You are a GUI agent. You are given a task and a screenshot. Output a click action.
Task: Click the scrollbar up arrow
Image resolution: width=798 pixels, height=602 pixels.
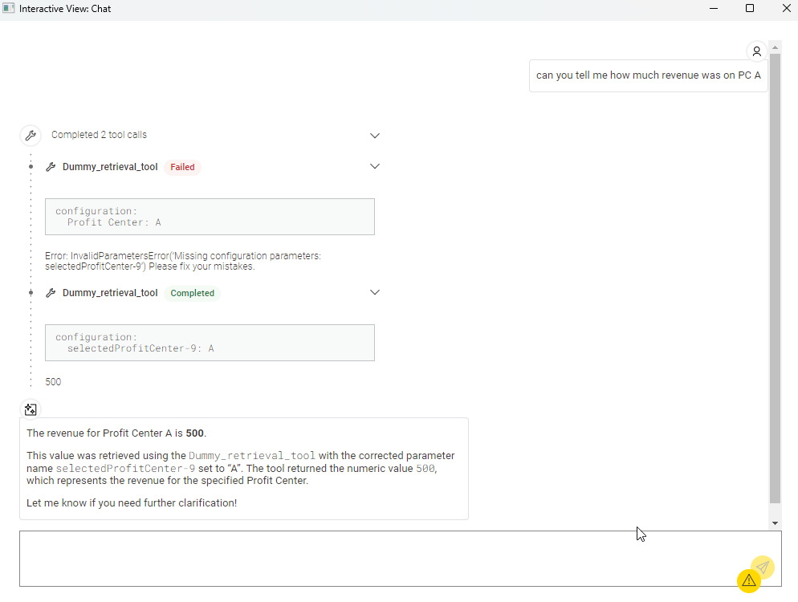(x=775, y=47)
